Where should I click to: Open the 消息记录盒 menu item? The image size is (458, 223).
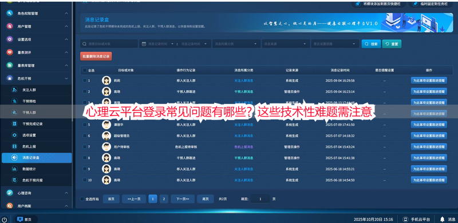point(37,158)
